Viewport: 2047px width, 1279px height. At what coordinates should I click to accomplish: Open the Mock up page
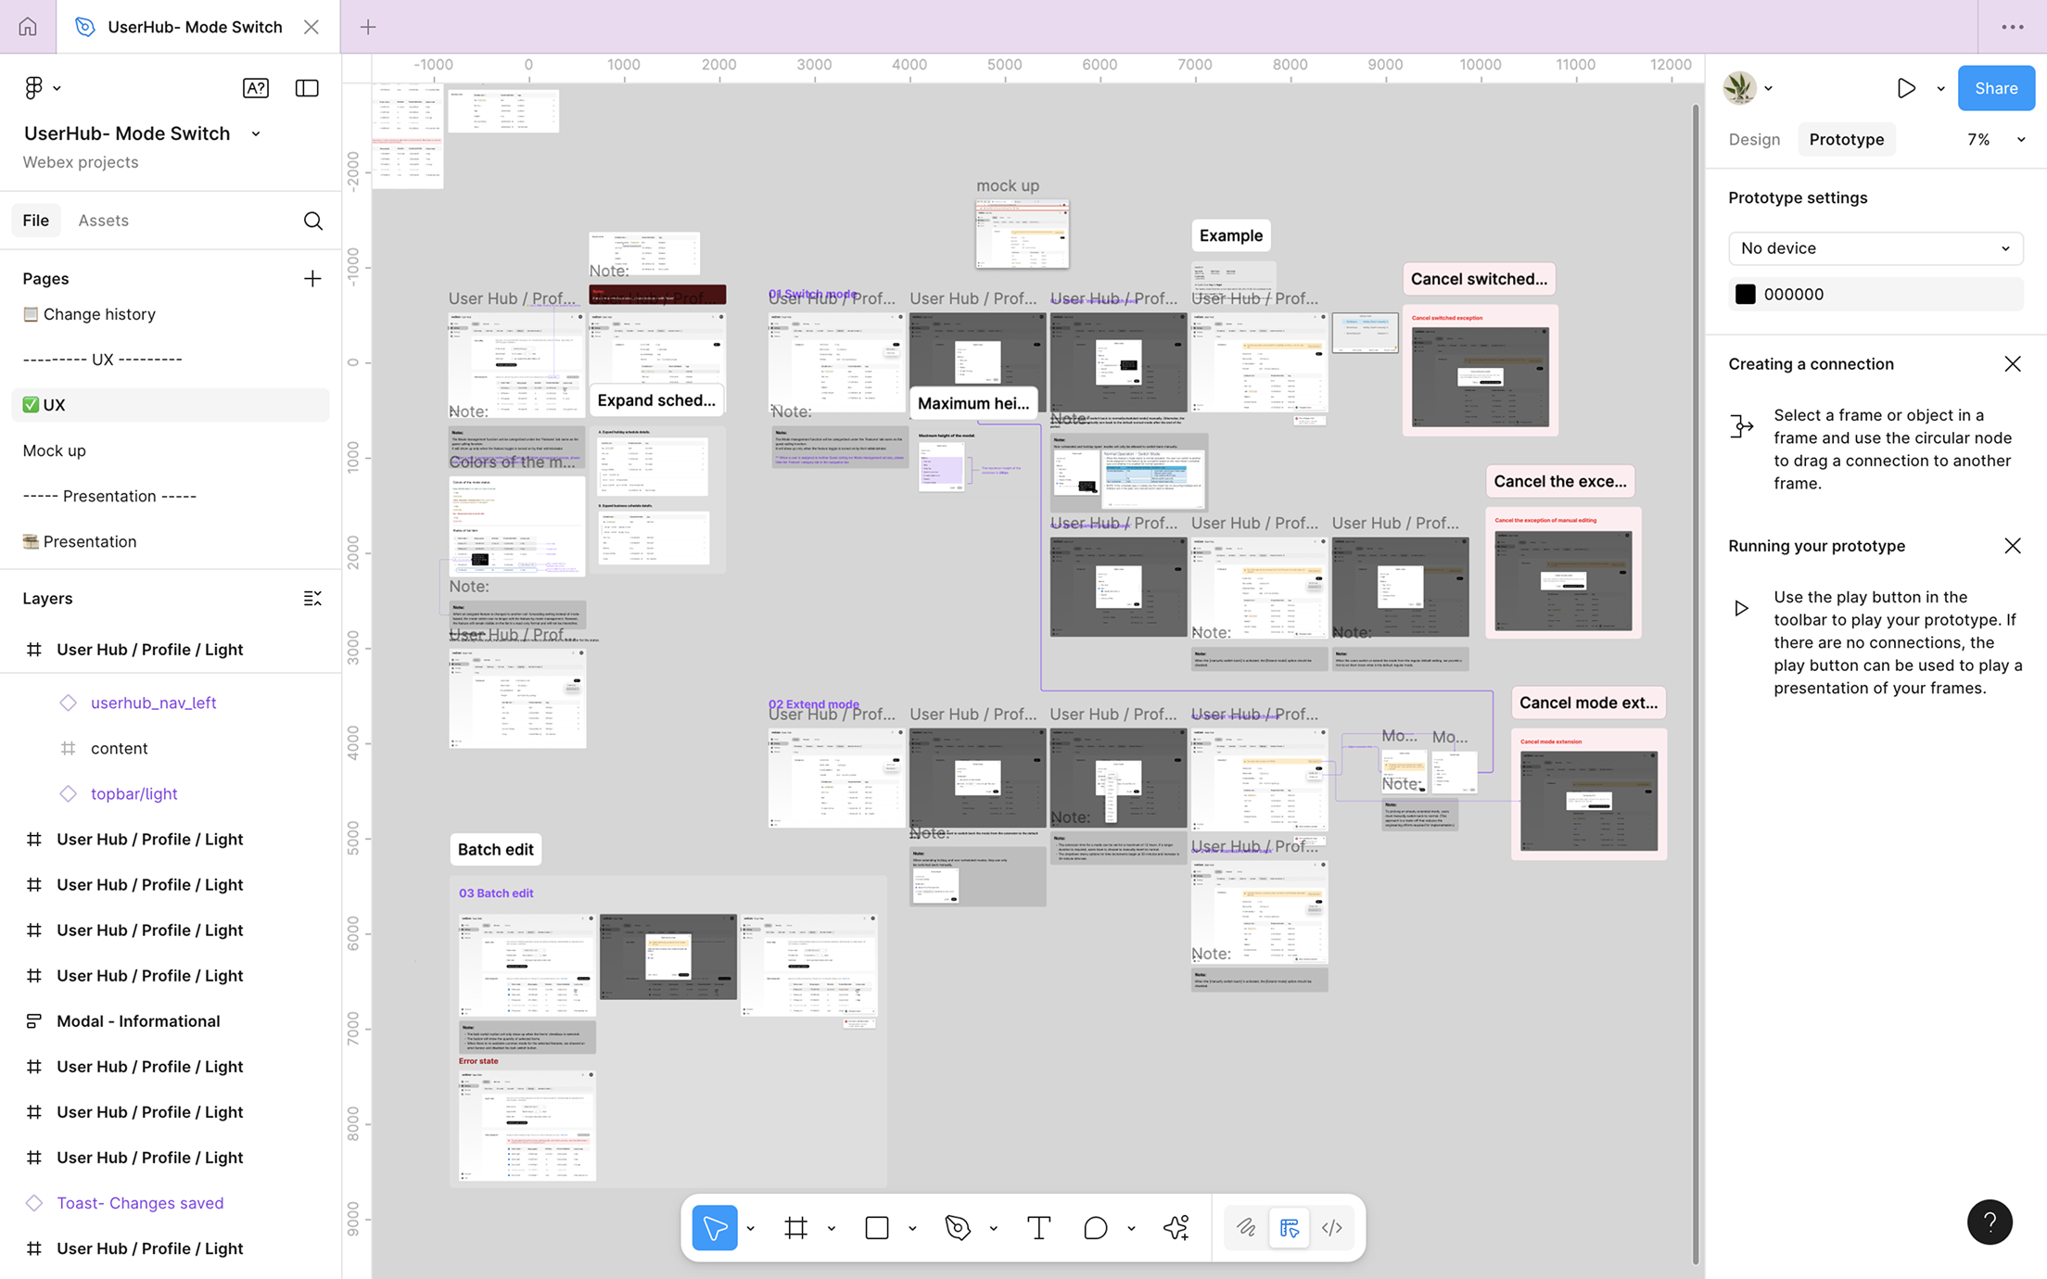coord(55,450)
